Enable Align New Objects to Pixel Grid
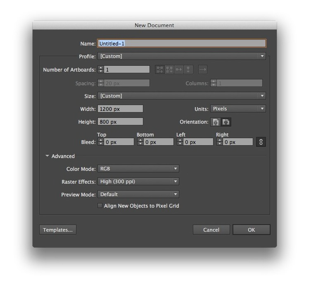This screenshot has height=285, width=311. (x=100, y=206)
